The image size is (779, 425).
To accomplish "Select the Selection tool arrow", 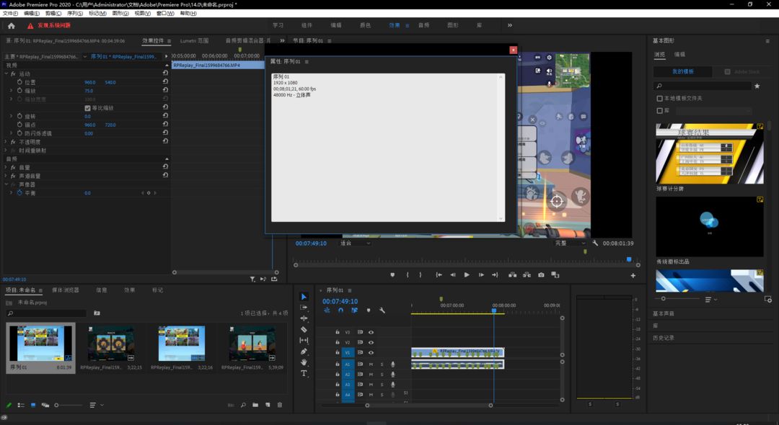I will (x=304, y=297).
